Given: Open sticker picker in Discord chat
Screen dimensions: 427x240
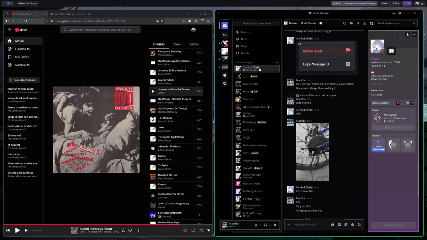Looking at the screenshot, I should tap(346, 225).
